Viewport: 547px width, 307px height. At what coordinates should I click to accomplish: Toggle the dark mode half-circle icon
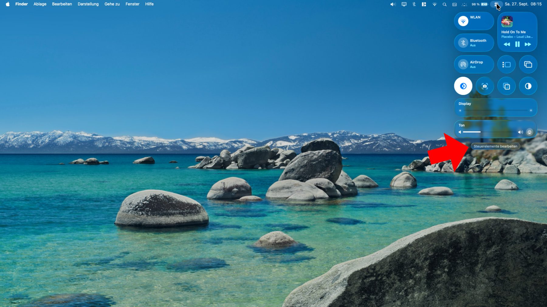(x=528, y=86)
